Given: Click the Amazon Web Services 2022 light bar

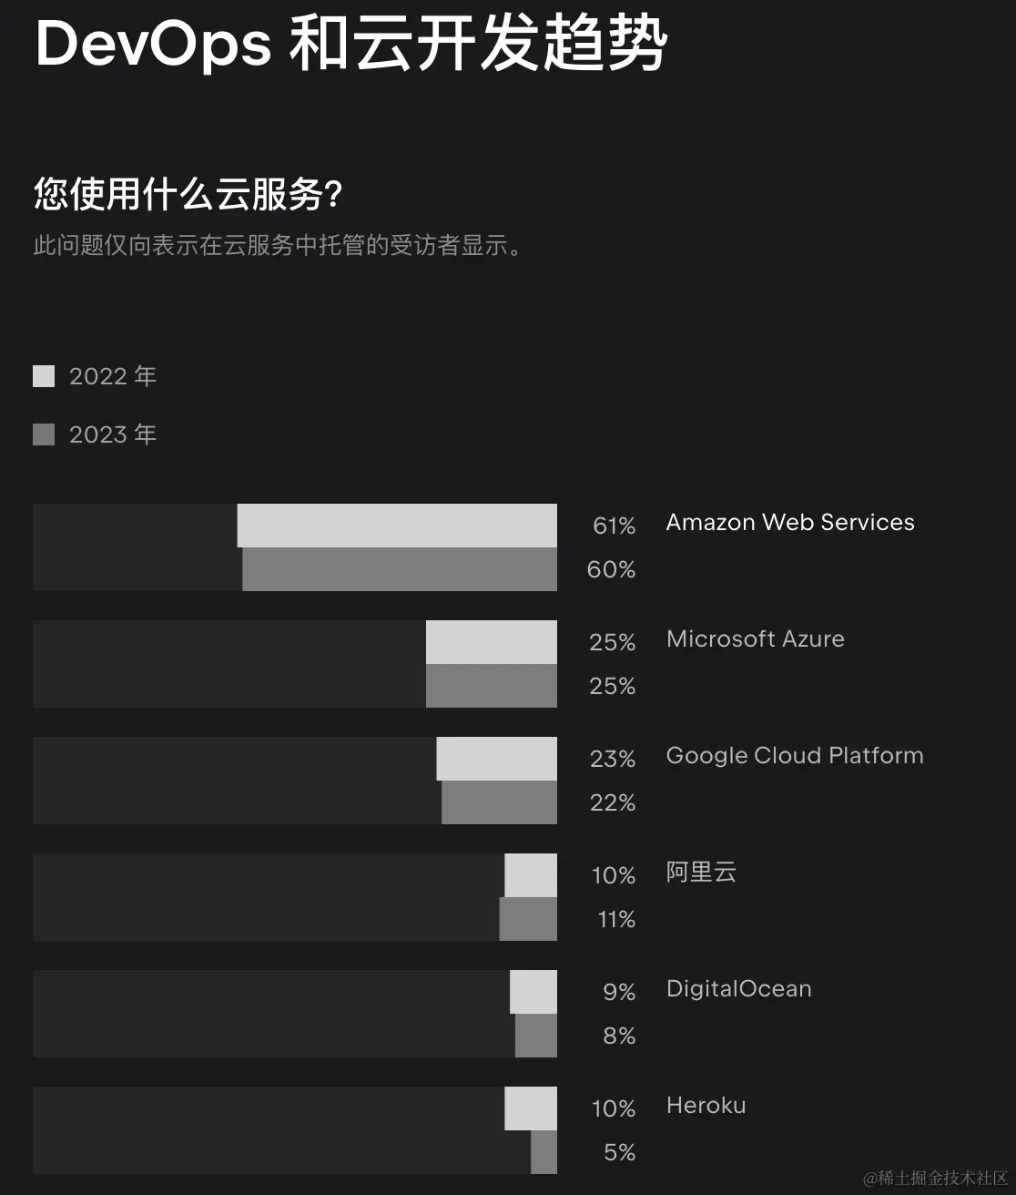Looking at the screenshot, I should click(397, 526).
